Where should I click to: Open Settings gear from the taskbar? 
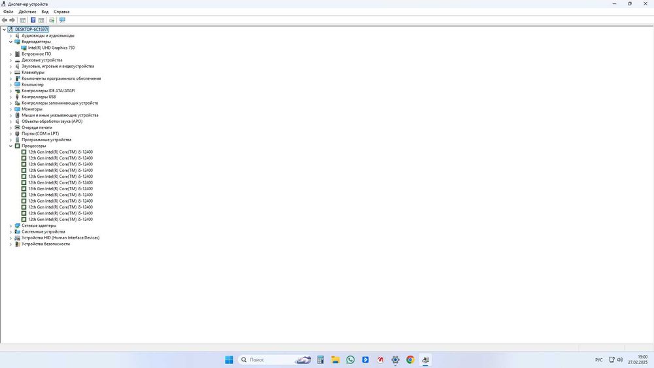tap(396, 360)
